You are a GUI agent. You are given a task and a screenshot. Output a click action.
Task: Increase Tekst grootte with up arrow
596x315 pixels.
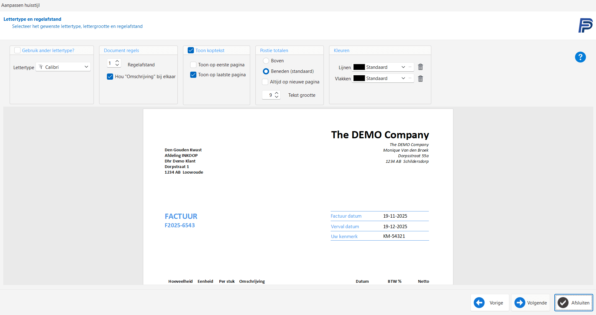[277, 93]
